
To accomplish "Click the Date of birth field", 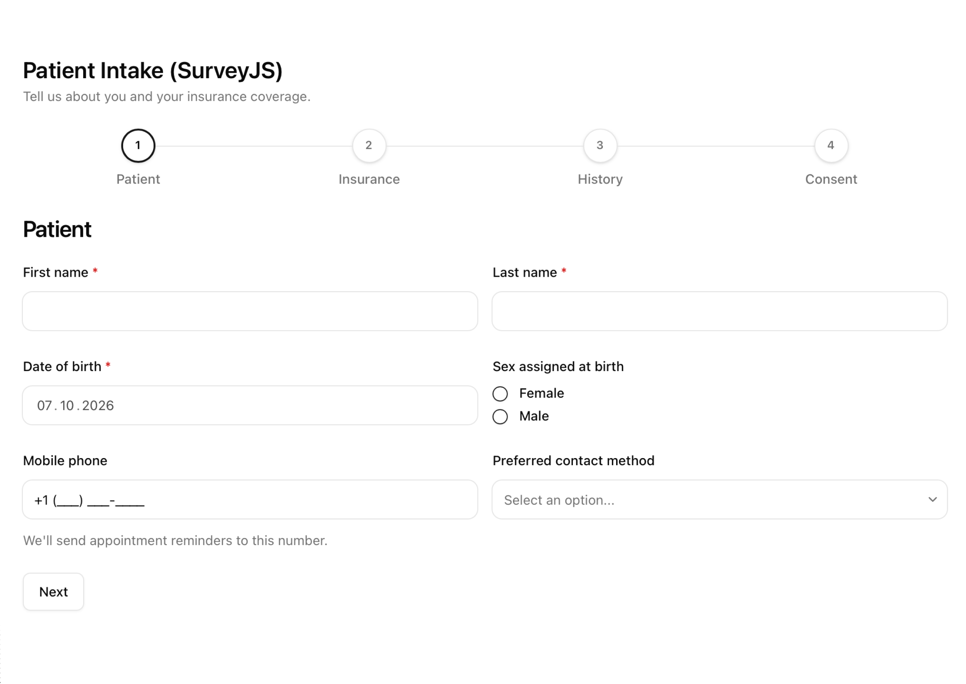I will (x=250, y=405).
